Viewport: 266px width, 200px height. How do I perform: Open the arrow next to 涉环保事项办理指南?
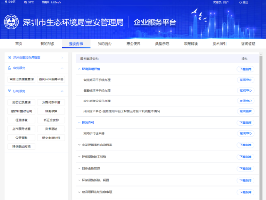click(x=62, y=58)
